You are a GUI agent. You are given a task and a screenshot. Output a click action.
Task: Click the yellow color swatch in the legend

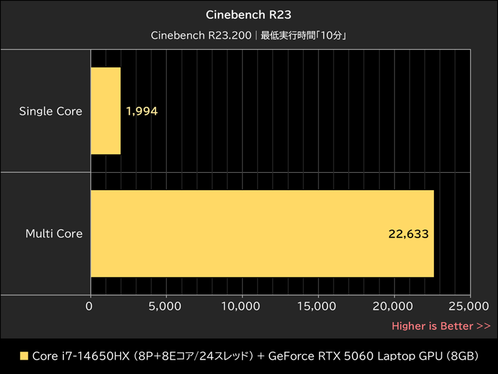(x=23, y=356)
